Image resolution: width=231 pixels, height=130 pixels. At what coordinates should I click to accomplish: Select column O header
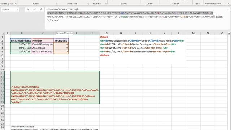(x=222, y=34)
